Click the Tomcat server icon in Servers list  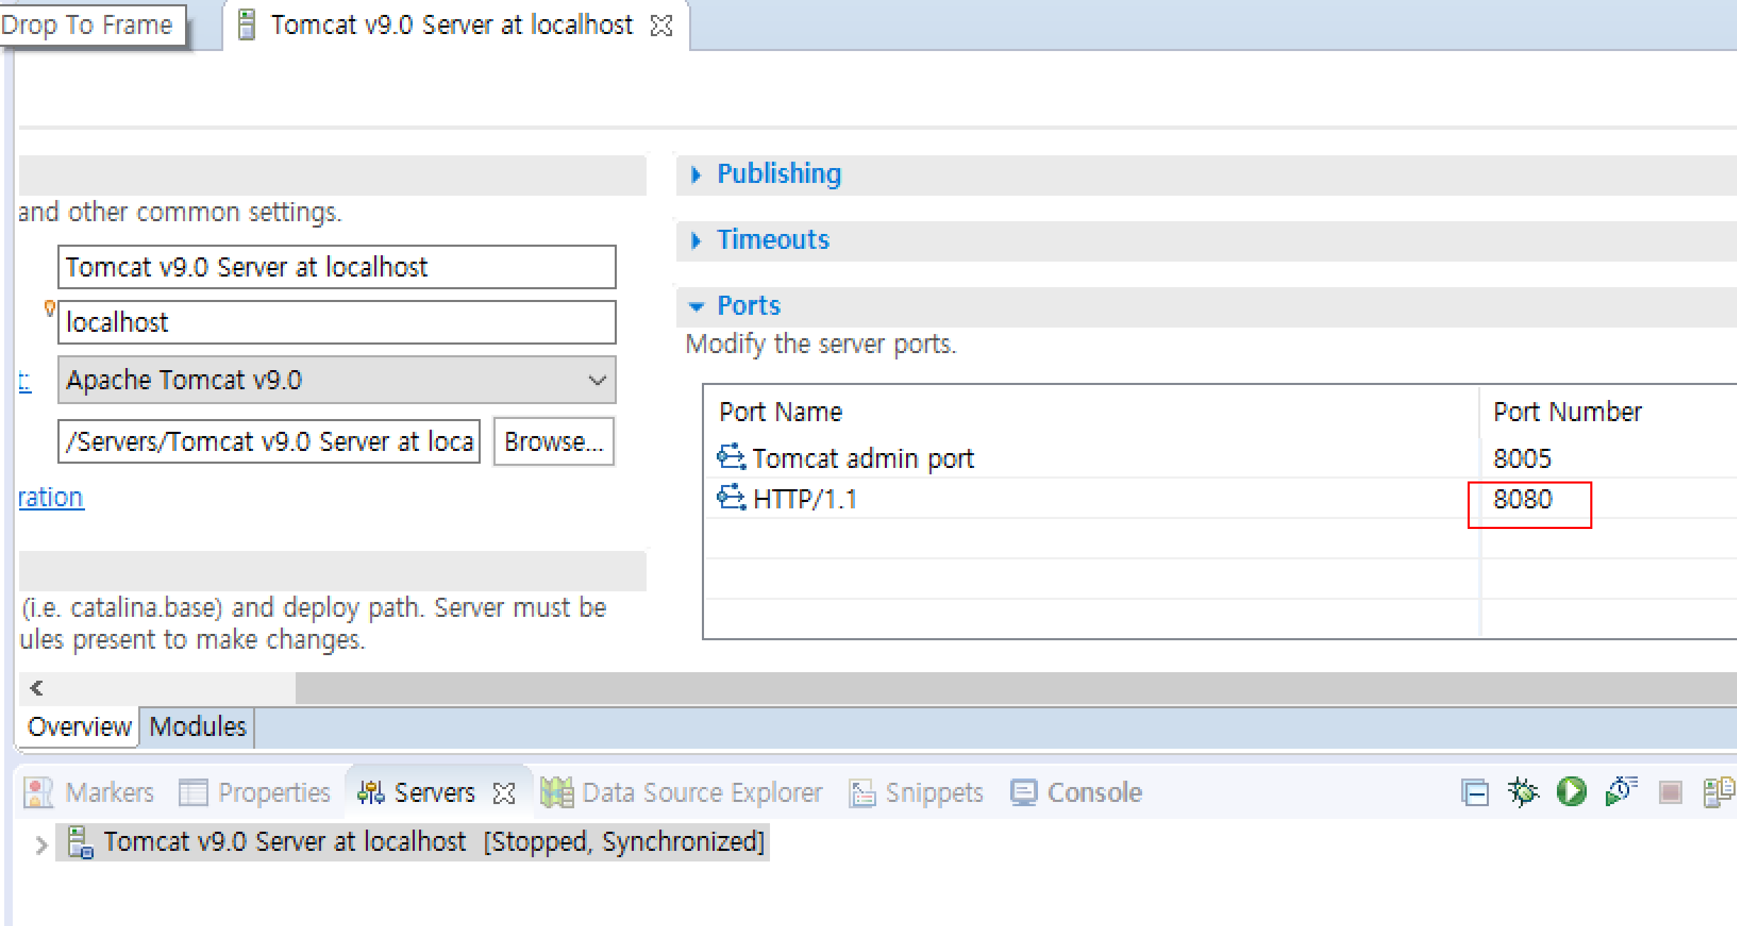(x=80, y=842)
